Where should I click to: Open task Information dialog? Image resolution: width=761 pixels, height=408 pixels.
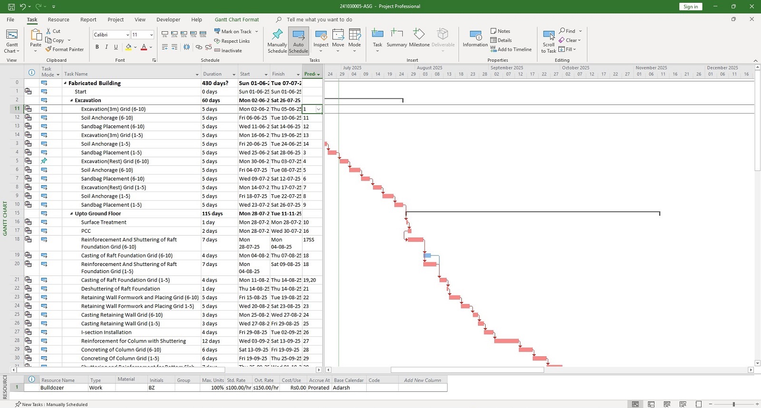tap(475, 39)
